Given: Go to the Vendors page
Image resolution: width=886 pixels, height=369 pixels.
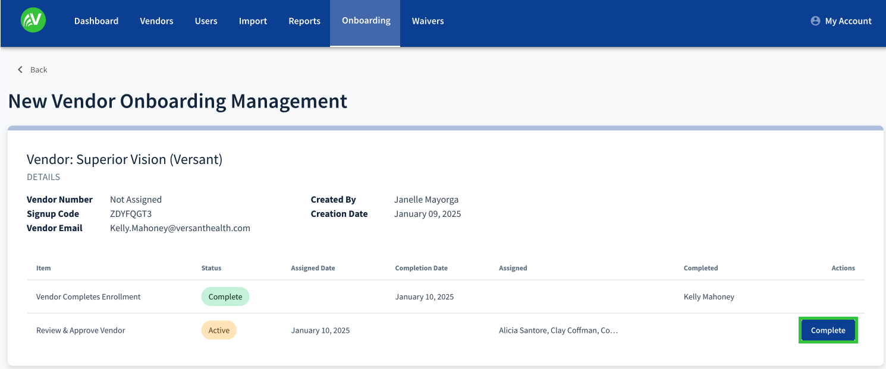Looking at the screenshot, I should point(156,21).
